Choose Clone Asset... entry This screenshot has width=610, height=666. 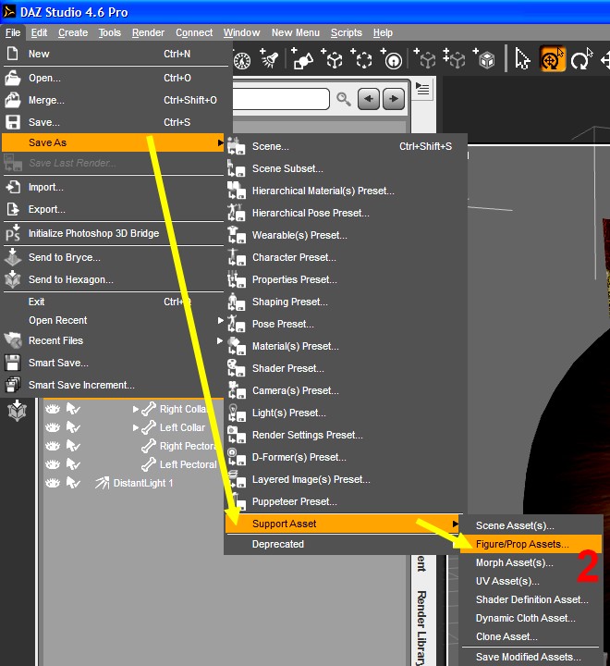click(x=506, y=636)
